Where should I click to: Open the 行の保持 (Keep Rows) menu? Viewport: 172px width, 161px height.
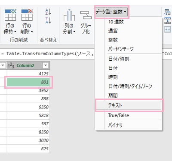pos(10,22)
